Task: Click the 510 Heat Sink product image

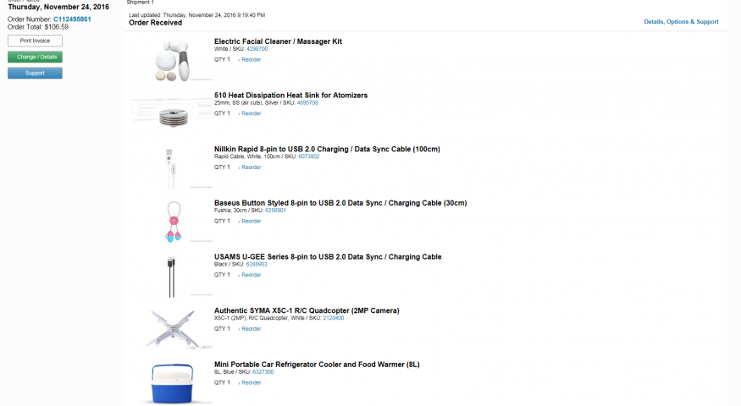Action: [173, 112]
